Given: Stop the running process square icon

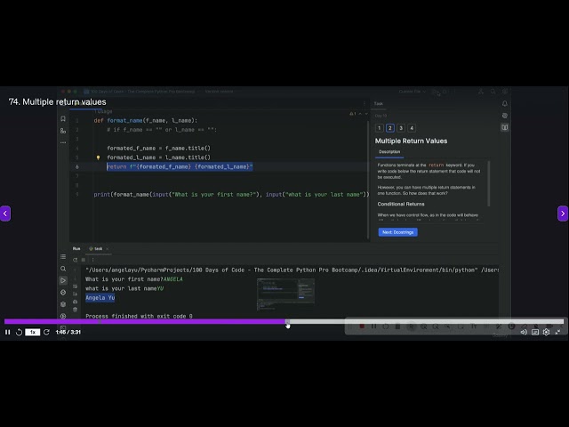Looking at the screenshot, I should (x=84, y=260).
